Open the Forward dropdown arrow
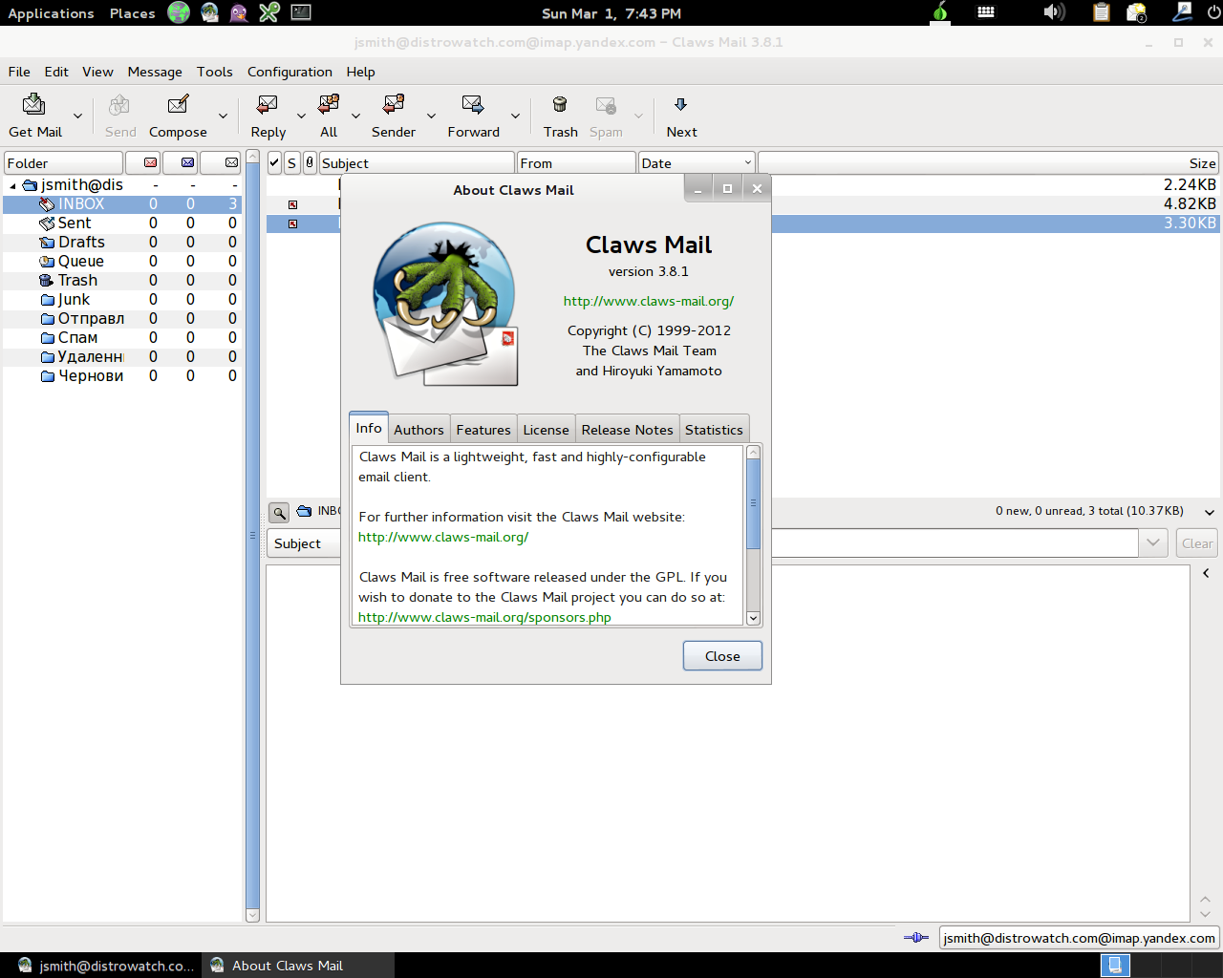 515,116
